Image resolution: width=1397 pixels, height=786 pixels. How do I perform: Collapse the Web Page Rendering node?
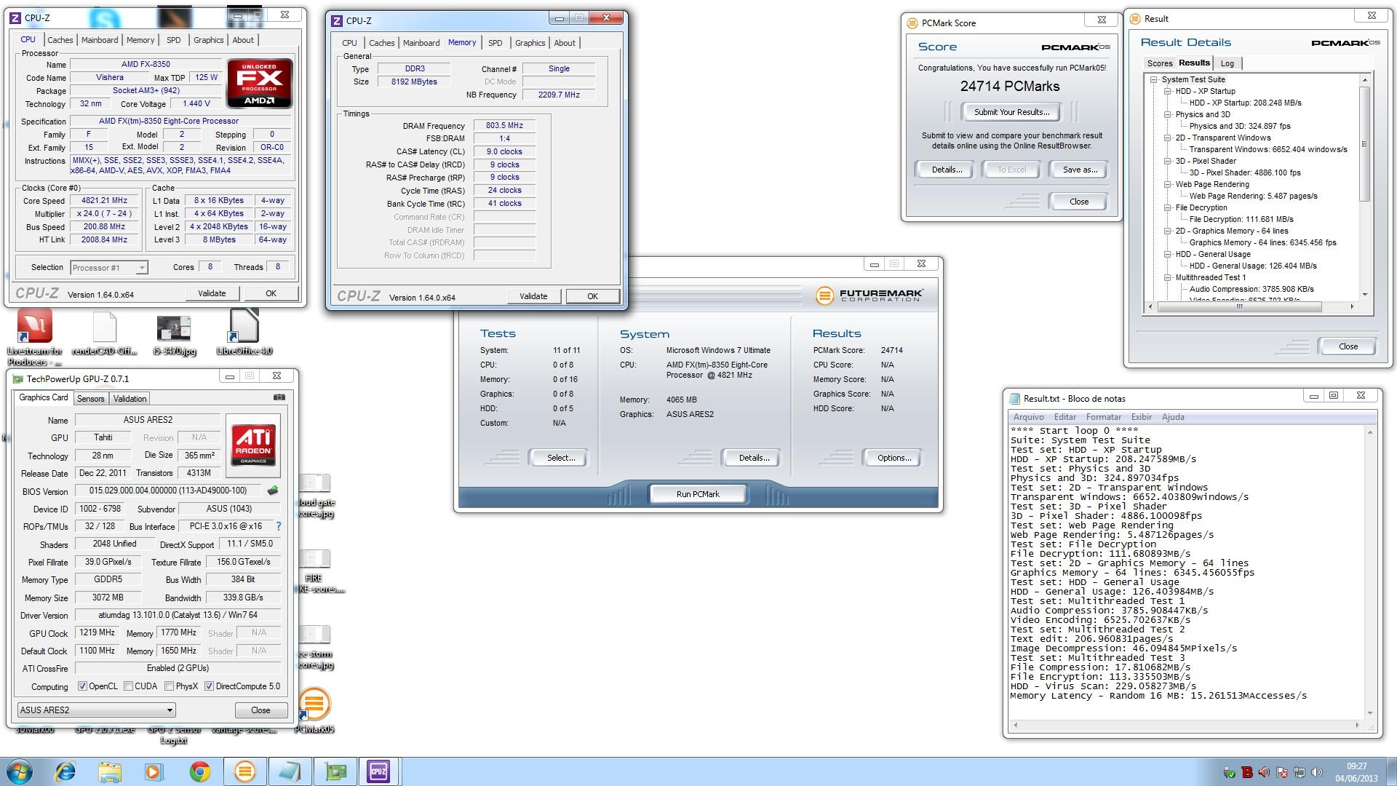[x=1168, y=184]
